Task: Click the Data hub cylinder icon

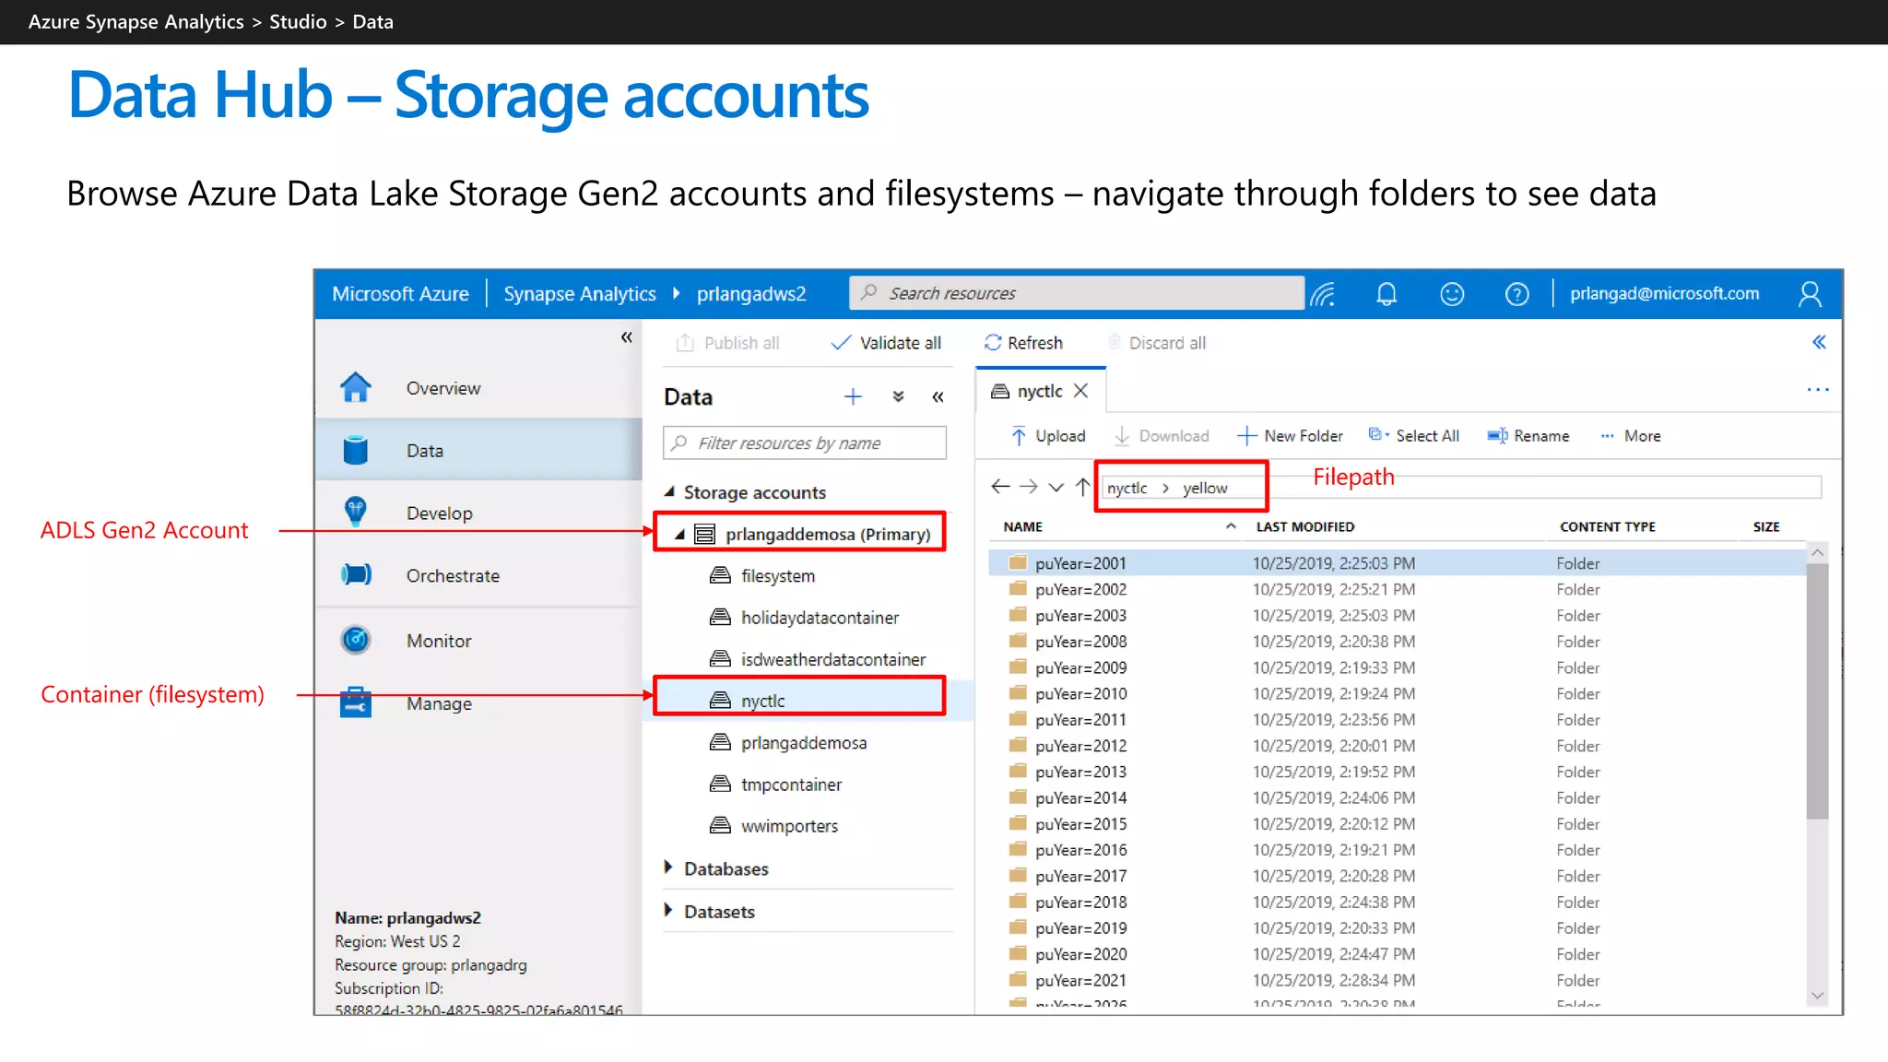Action: point(355,450)
